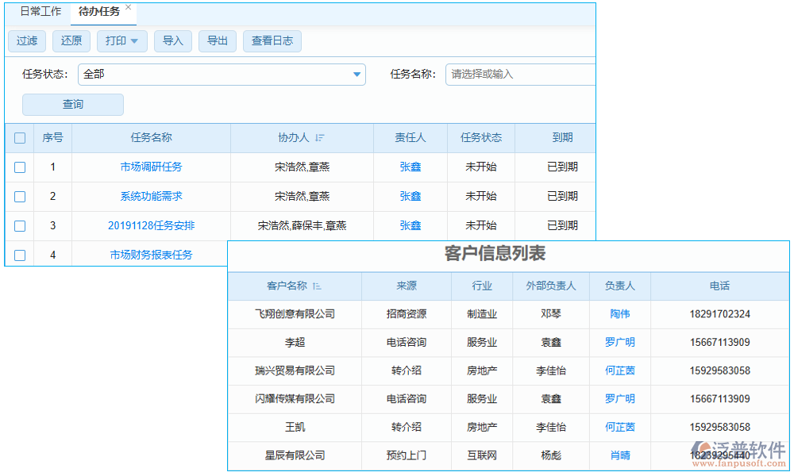794x476 pixels.
Task: Click the 还原 restore button on toolbar
Action: click(x=71, y=40)
